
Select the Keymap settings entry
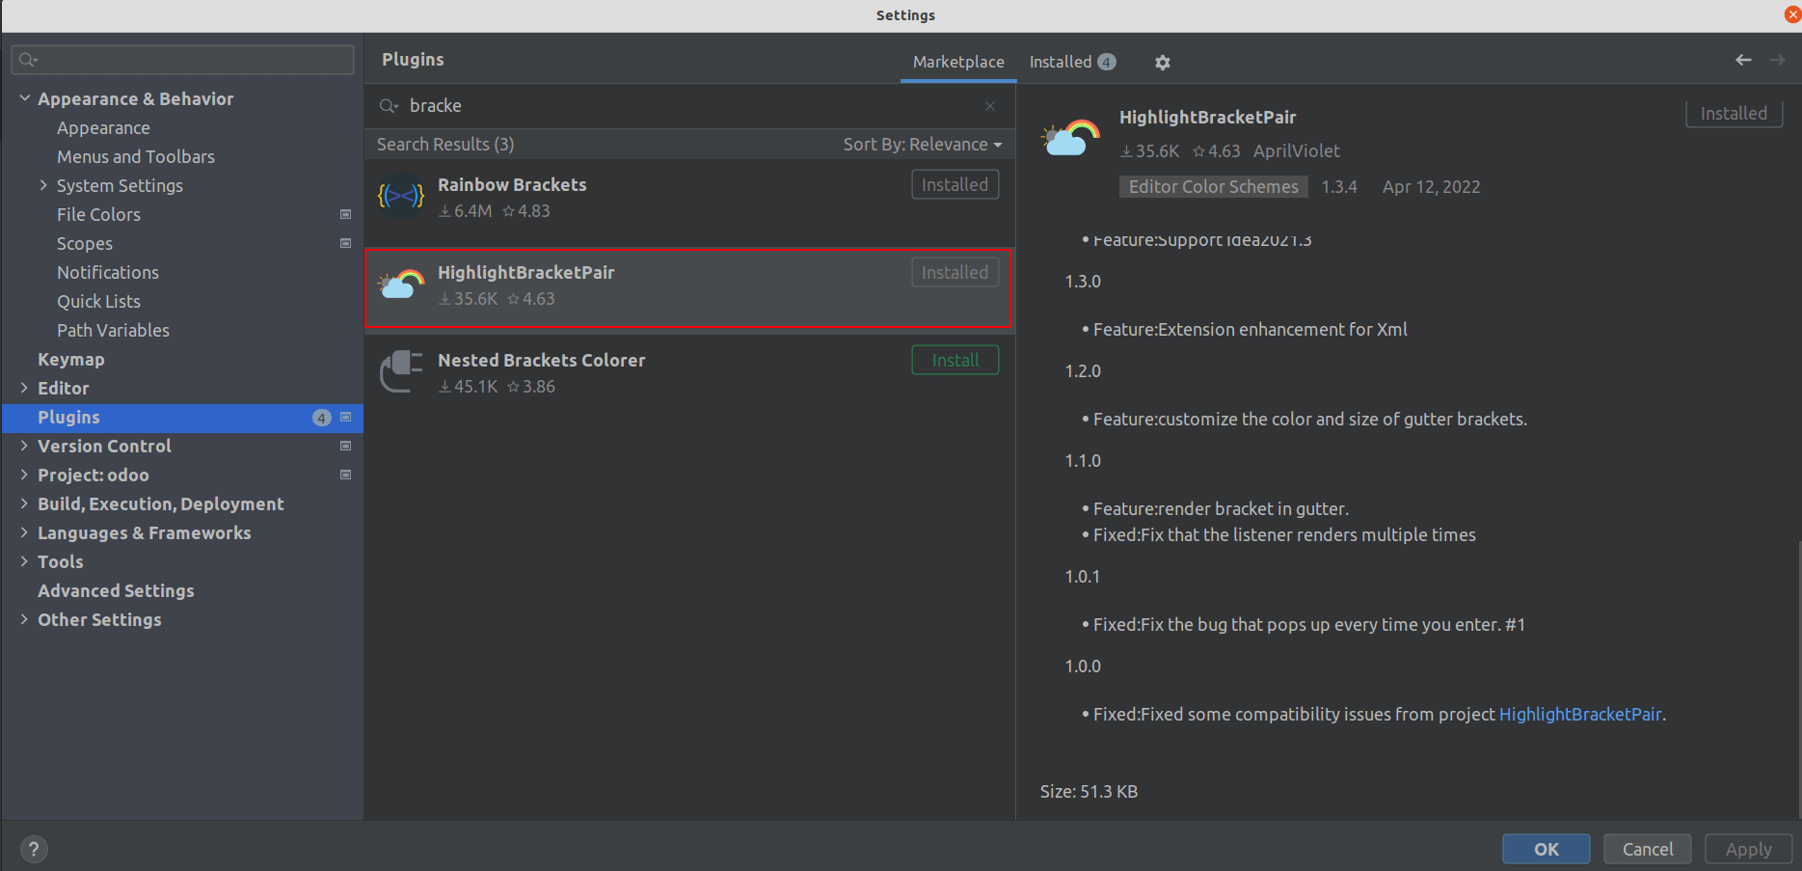click(x=70, y=359)
